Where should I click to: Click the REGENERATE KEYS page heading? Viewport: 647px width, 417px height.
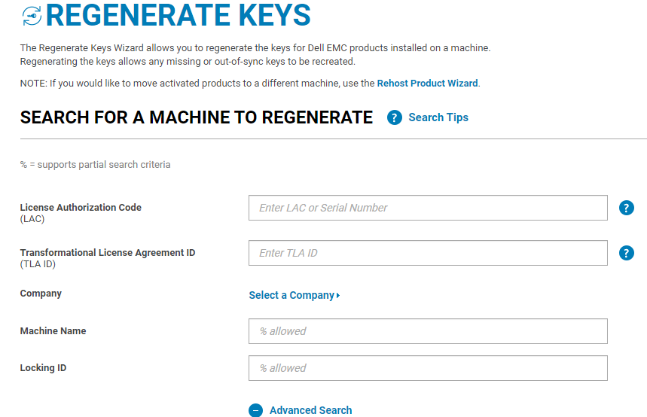[179, 16]
